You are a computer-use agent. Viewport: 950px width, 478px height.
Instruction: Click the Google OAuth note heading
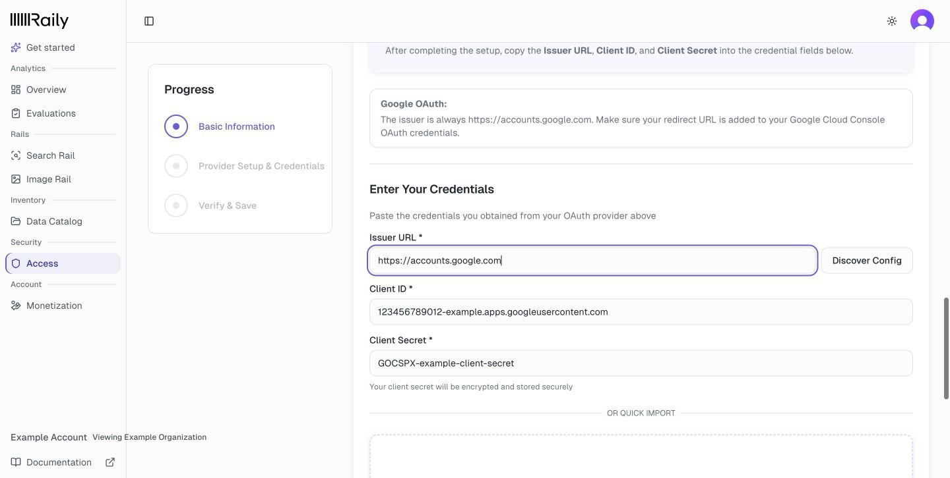pos(414,103)
